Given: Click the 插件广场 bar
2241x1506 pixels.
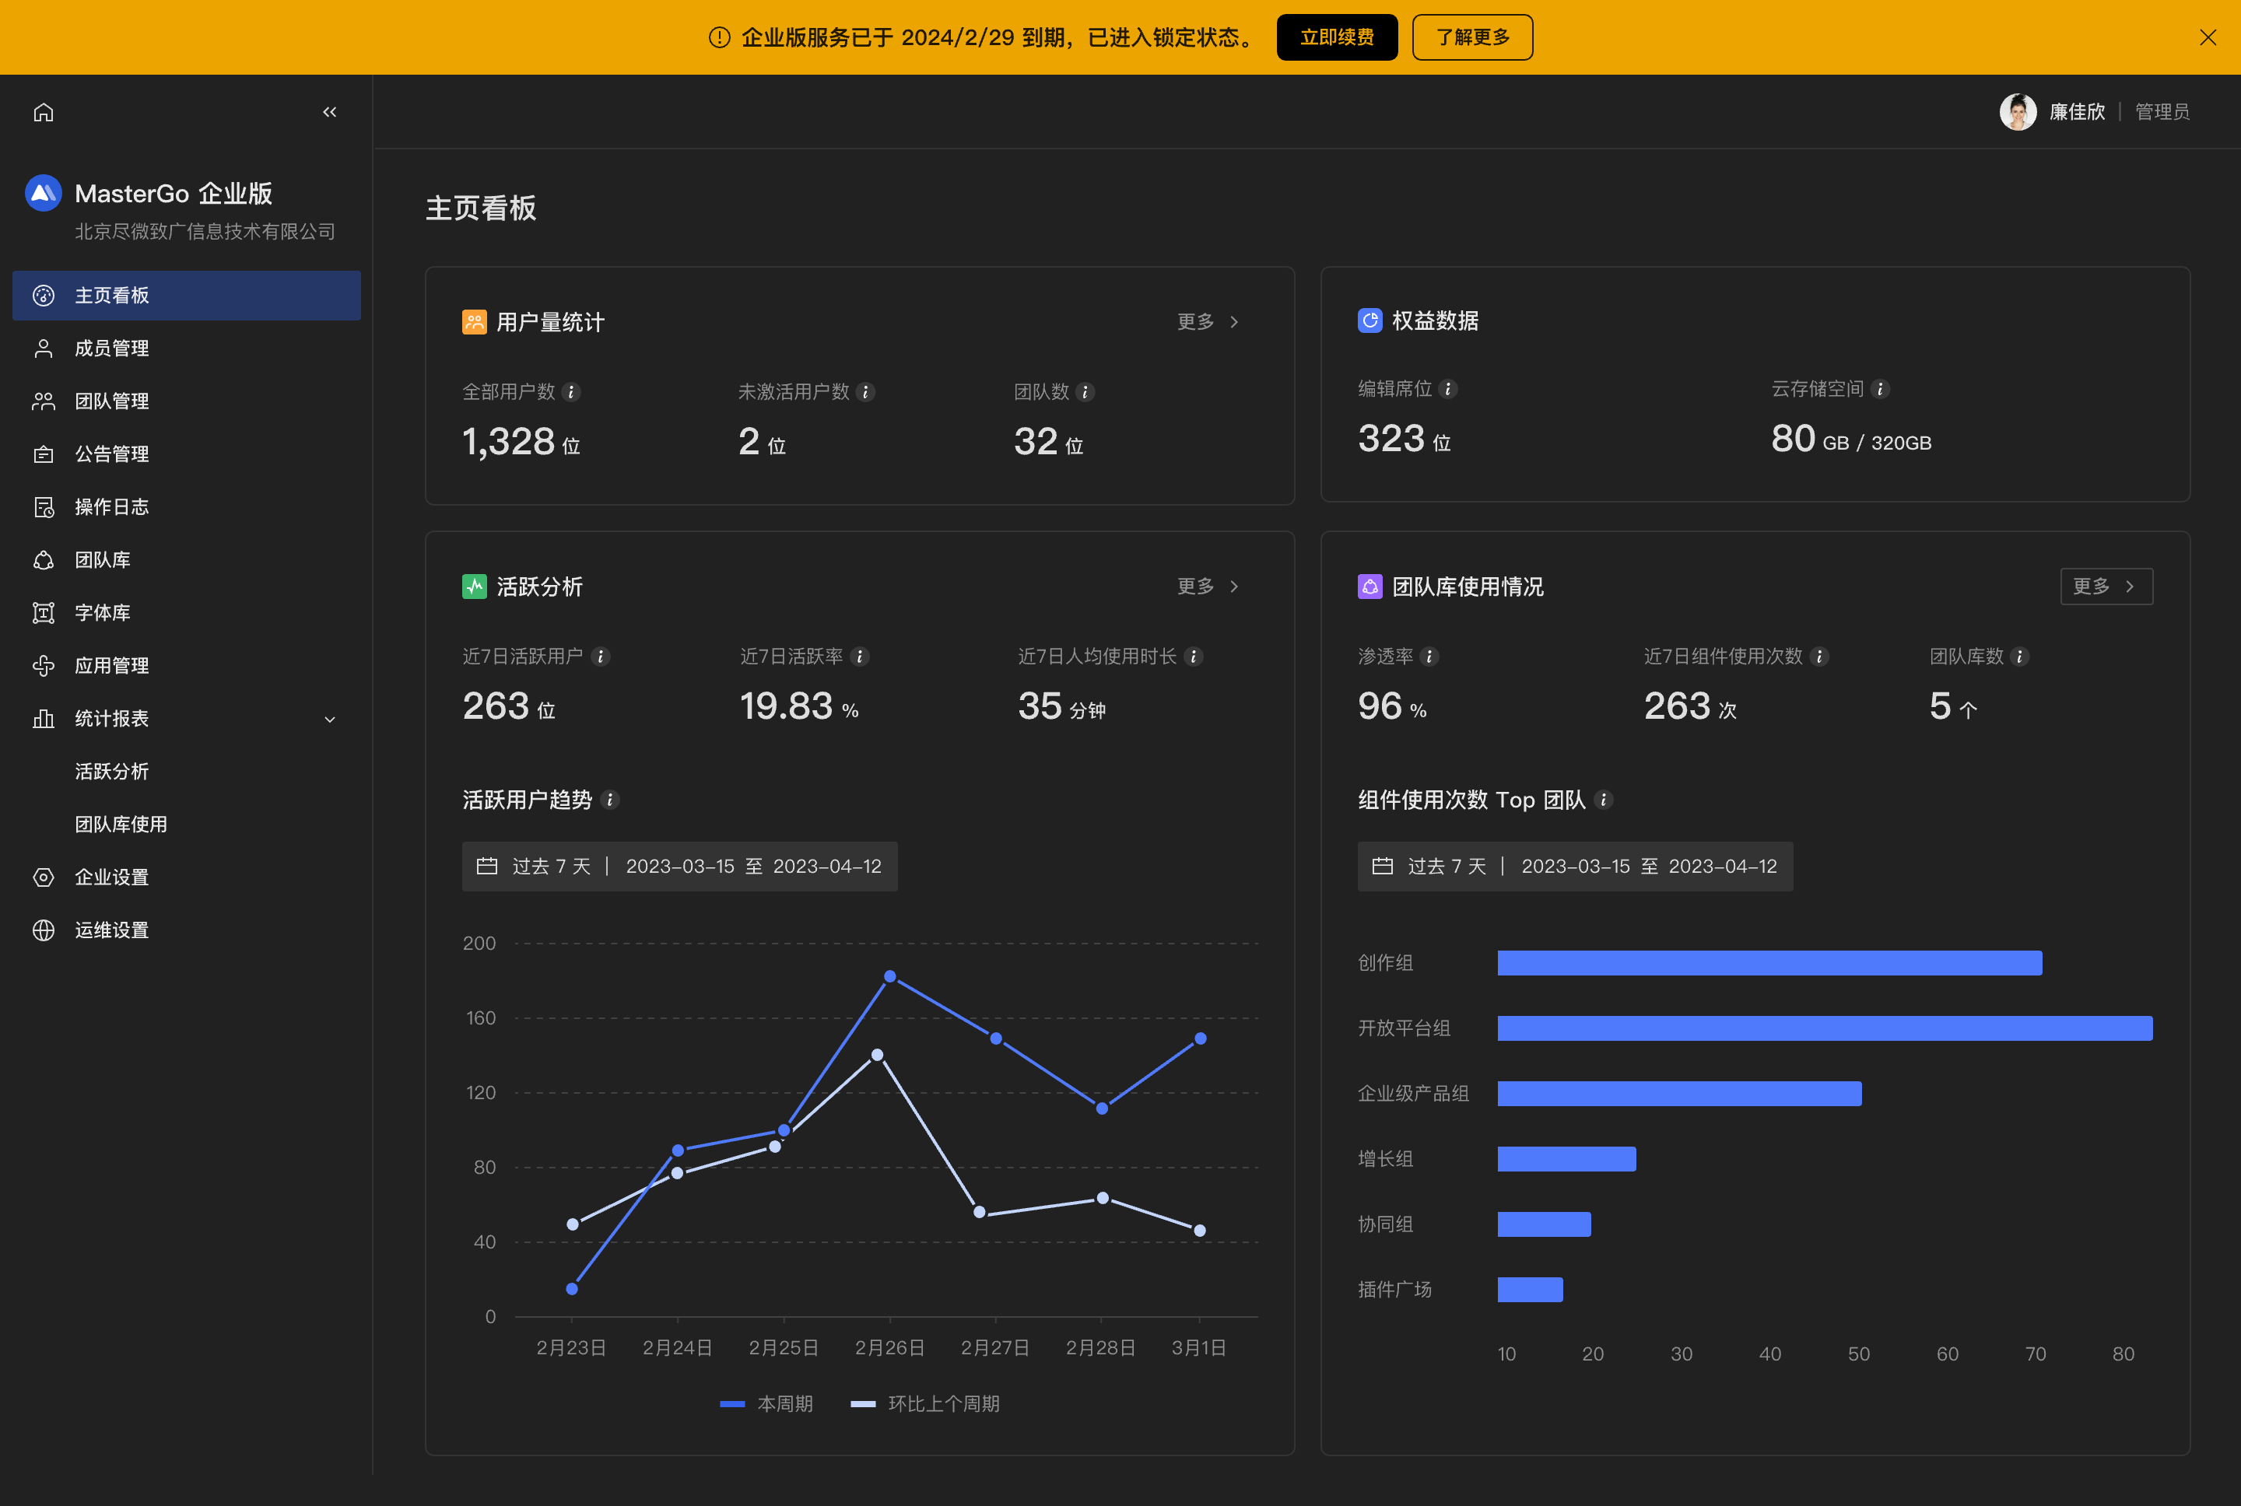Looking at the screenshot, I should tap(1529, 1289).
